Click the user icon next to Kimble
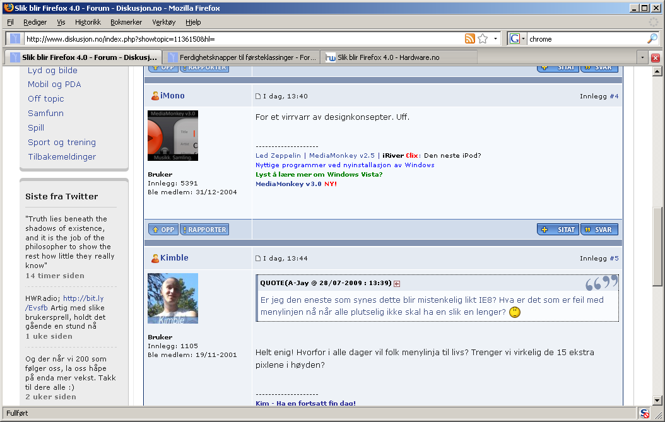The image size is (665, 422). click(155, 258)
